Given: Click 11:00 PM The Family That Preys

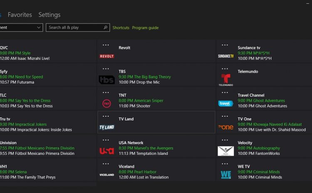Looking at the screenshot, I should (x=27, y=177).
